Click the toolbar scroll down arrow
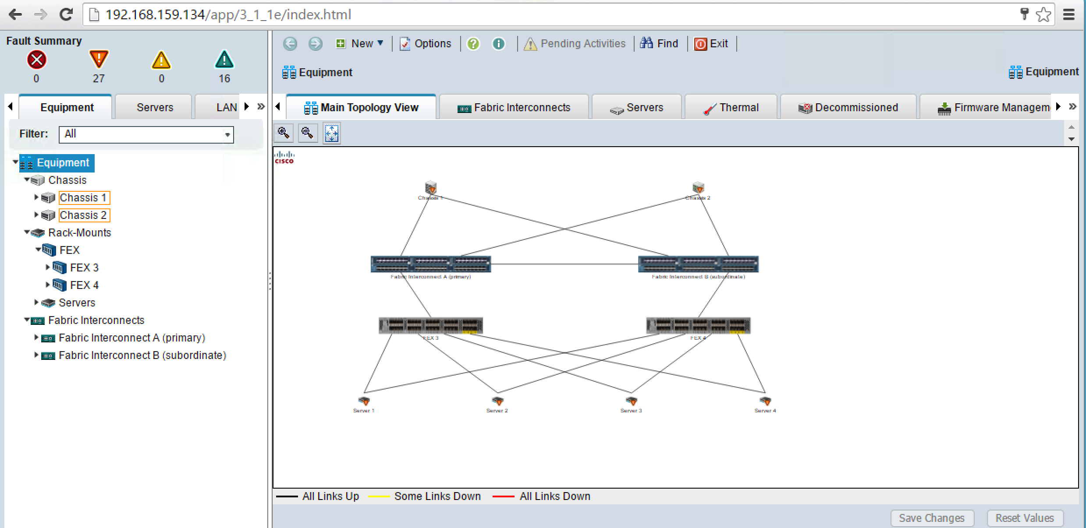This screenshot has height=528, width=1086. (1072, 139)
